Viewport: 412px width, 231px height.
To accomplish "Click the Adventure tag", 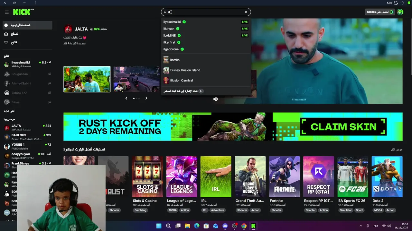I will [217, 210].
